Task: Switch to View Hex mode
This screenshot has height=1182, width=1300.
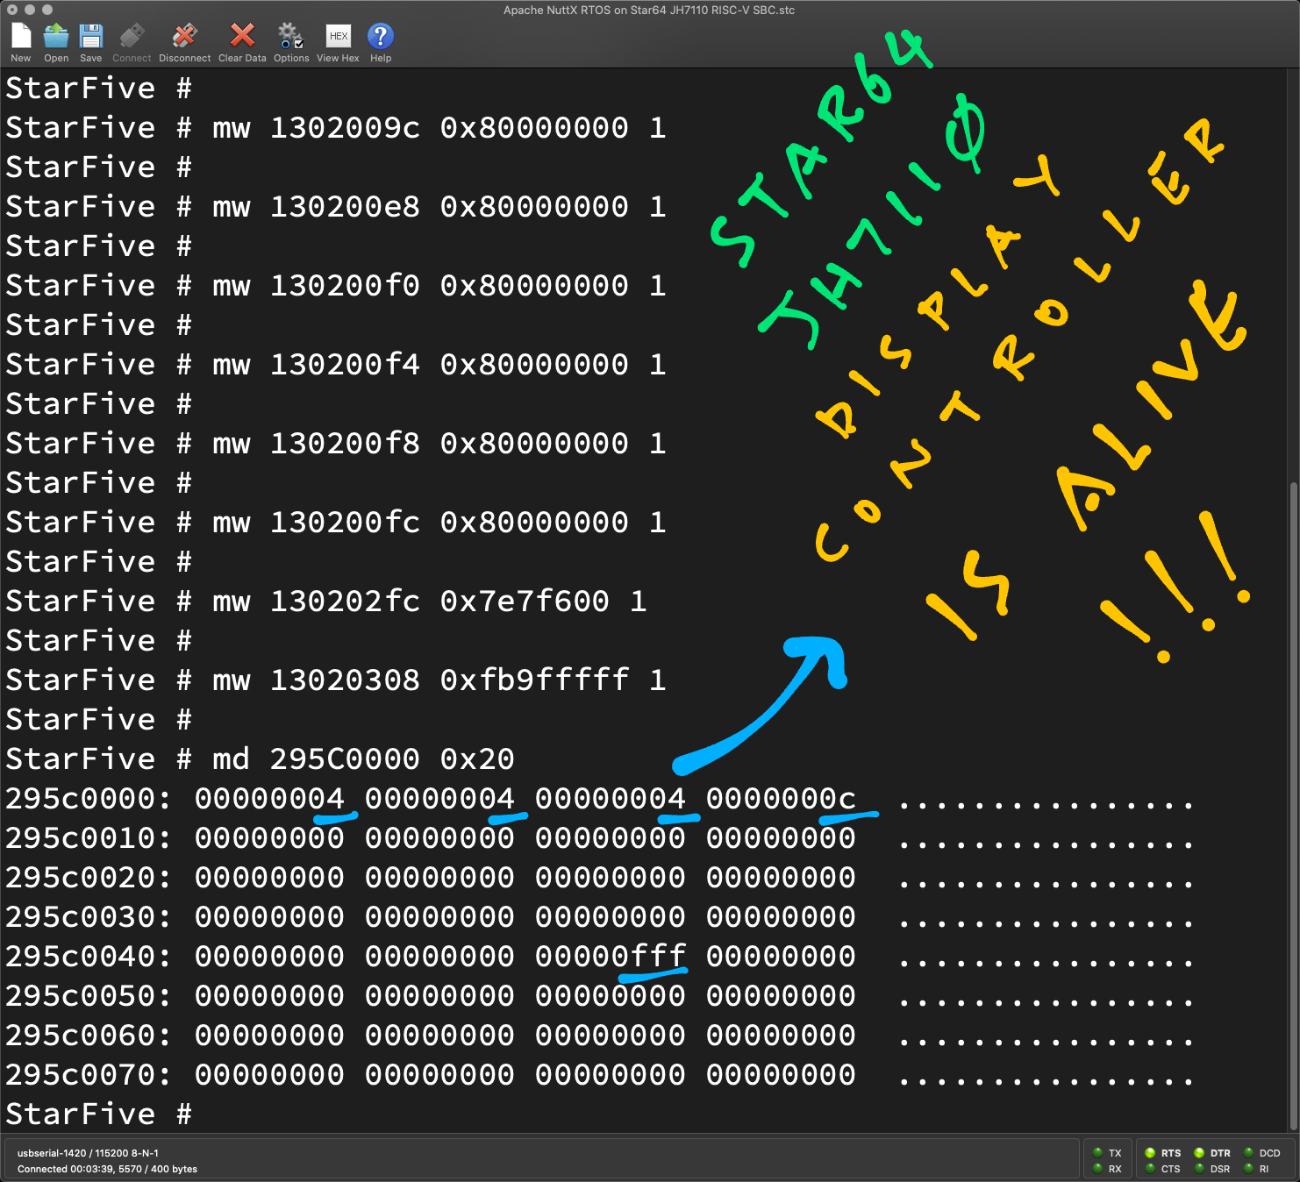Action: (339, 36)
